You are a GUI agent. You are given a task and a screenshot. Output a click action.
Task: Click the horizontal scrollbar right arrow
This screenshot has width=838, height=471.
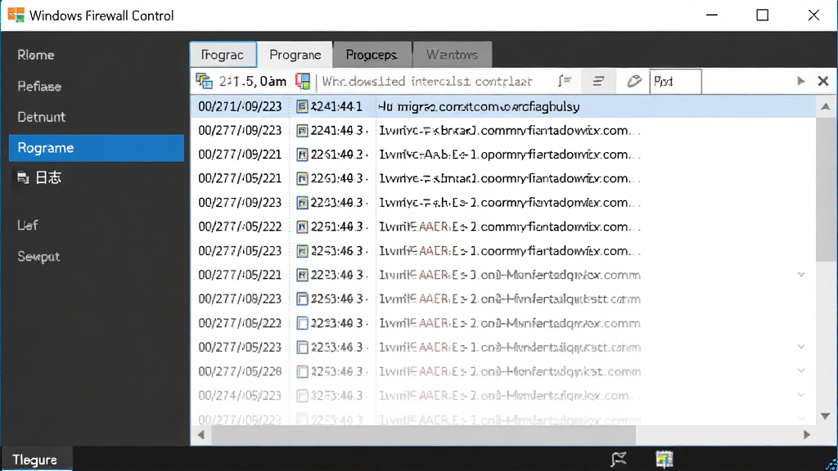point(806,435)
